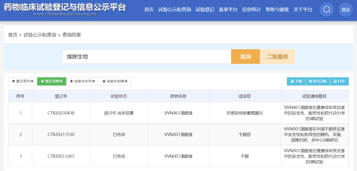Click indication 干眼症
The width and height of the screenshot is (357, 171).
coord(245,135)
